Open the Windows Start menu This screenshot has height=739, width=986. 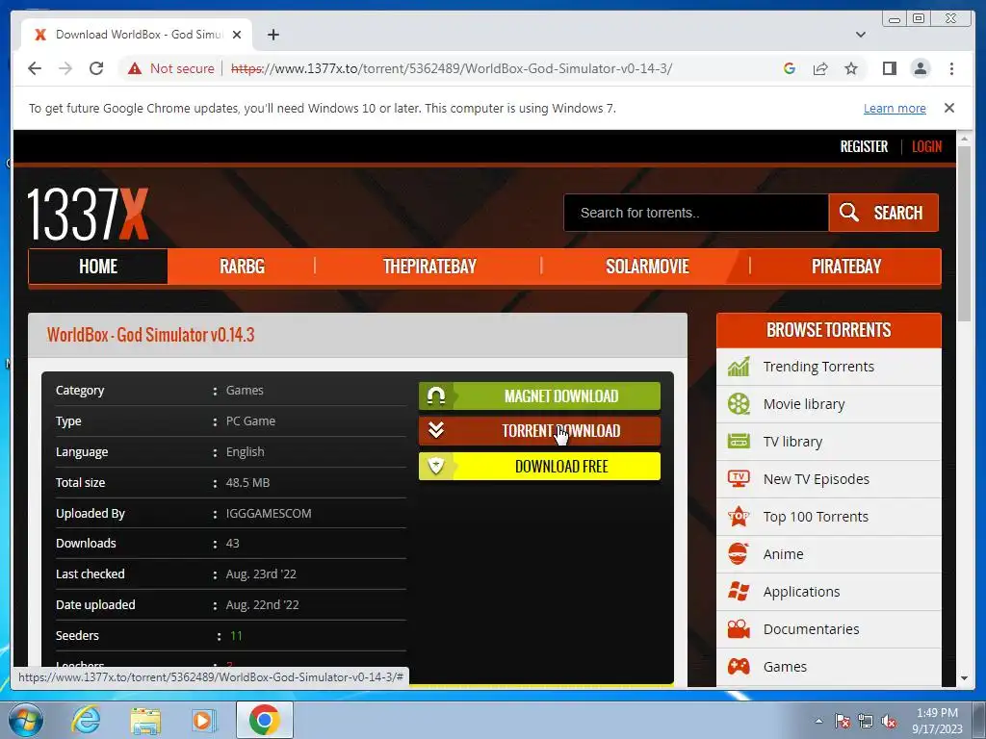25,720
